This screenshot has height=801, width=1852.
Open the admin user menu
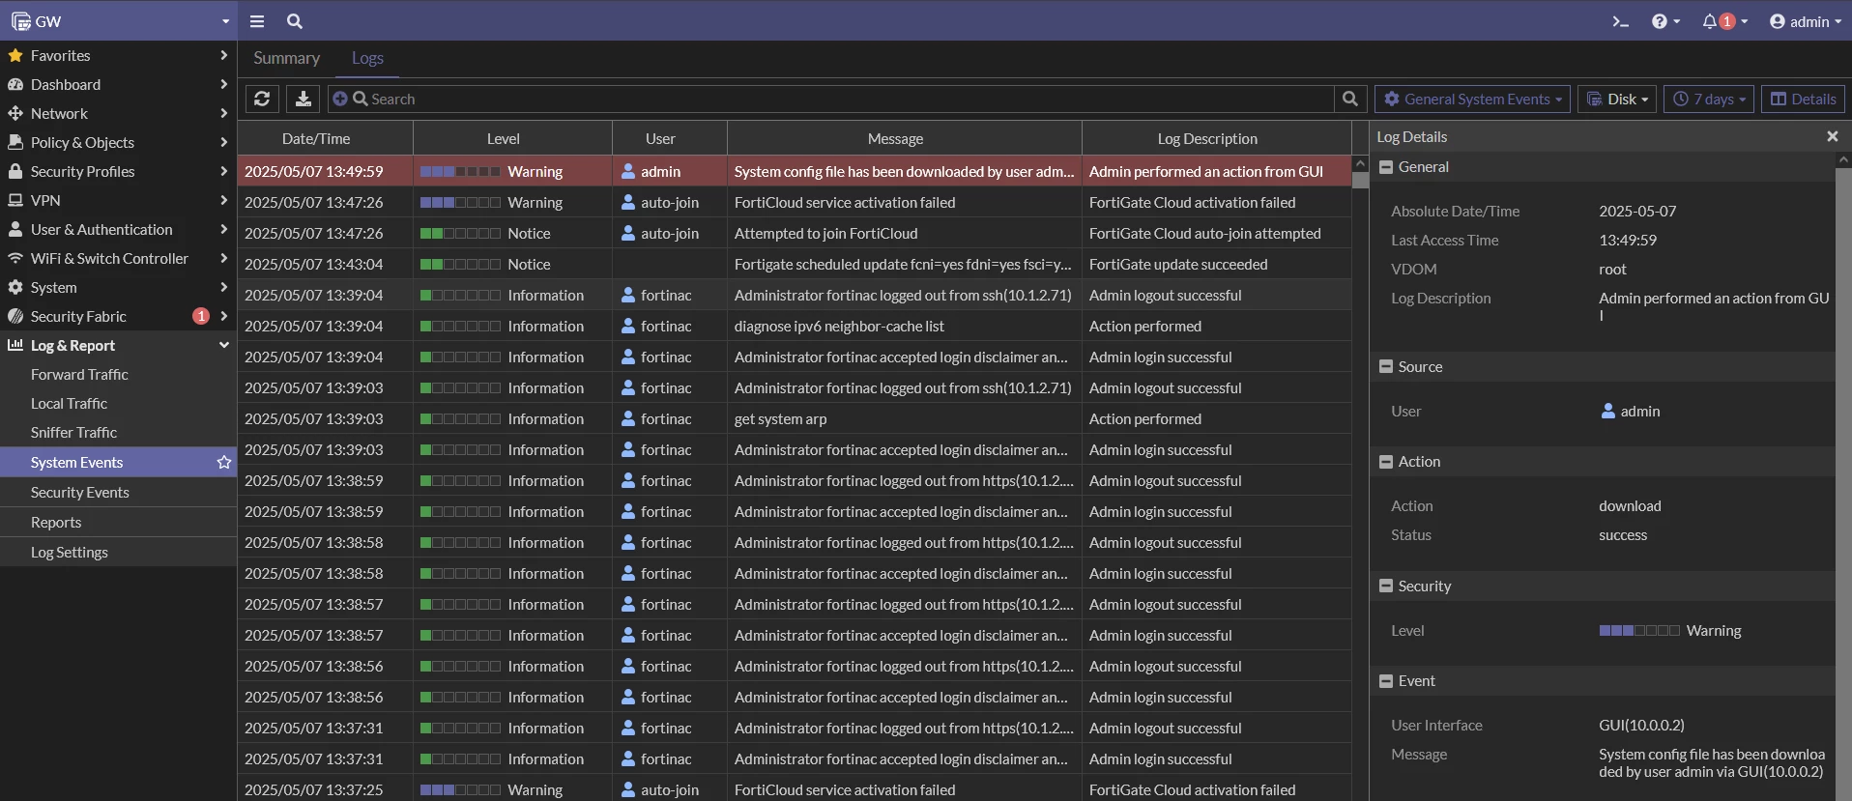pyautogui.click(x=1805, y=21)
